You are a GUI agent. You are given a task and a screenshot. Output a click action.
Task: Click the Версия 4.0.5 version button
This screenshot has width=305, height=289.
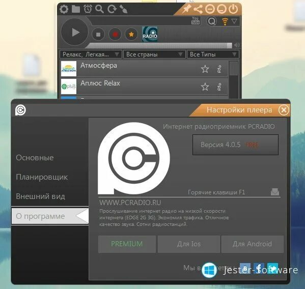pyautogui.click(x=235, y=145)
